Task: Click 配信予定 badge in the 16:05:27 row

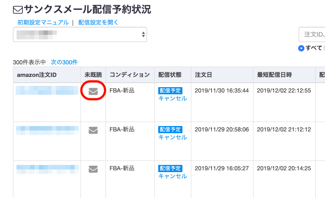Action: (x=170, y=169)
